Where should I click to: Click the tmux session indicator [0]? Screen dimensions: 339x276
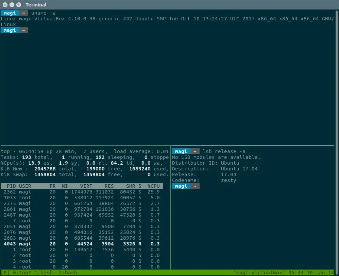(5, 273)
